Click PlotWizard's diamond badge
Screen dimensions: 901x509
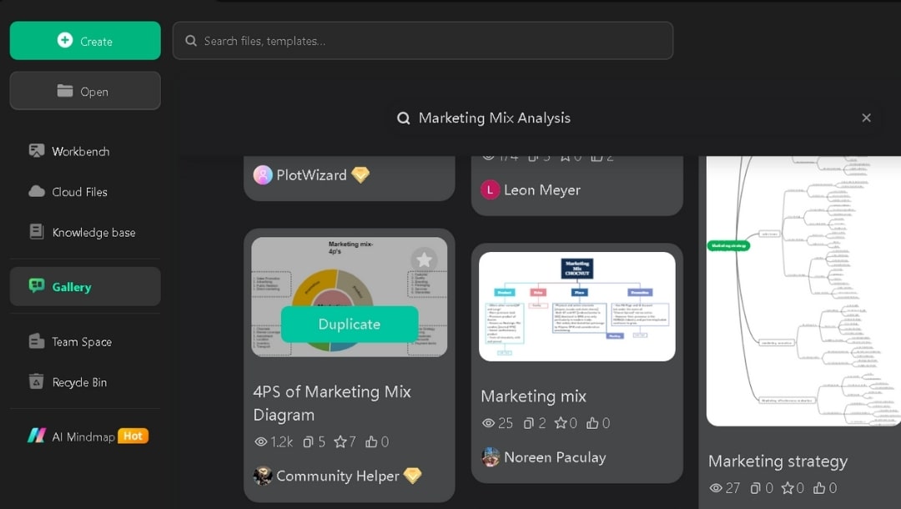click(x=360, y=175)
